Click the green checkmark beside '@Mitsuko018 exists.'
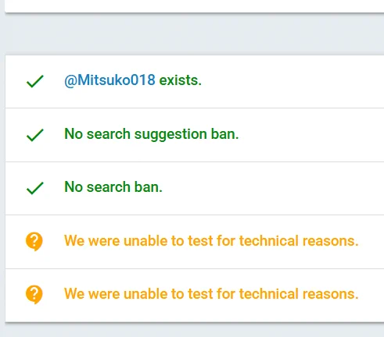 tap(35, 81)
